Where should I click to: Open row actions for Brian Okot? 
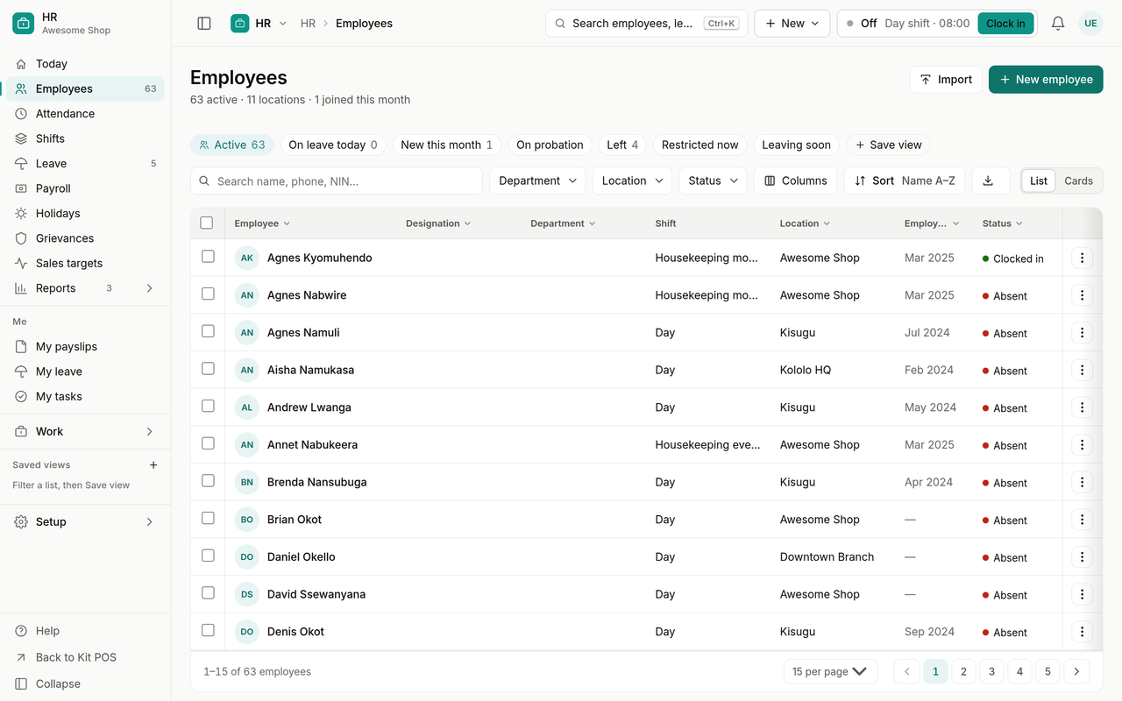click(x=1082, y=520)
